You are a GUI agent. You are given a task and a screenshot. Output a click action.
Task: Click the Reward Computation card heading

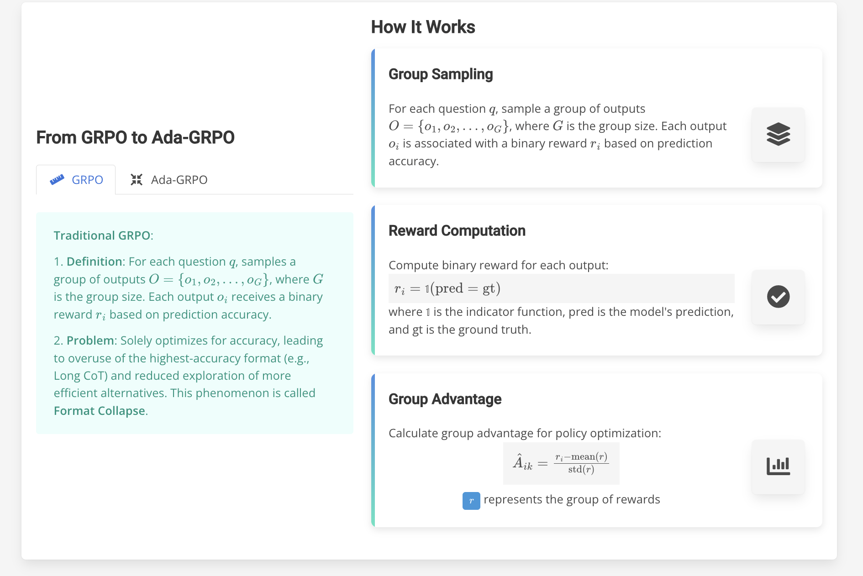pos(457,230)
